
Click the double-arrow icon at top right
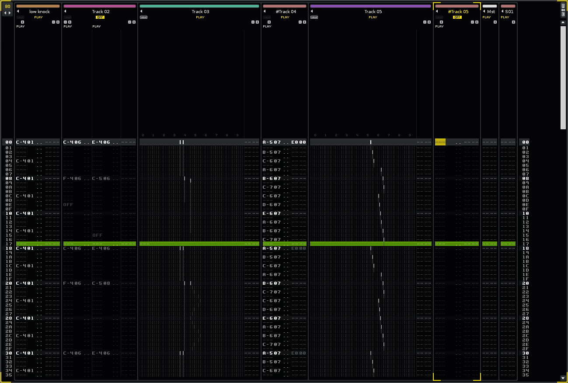tap(563, 10)
